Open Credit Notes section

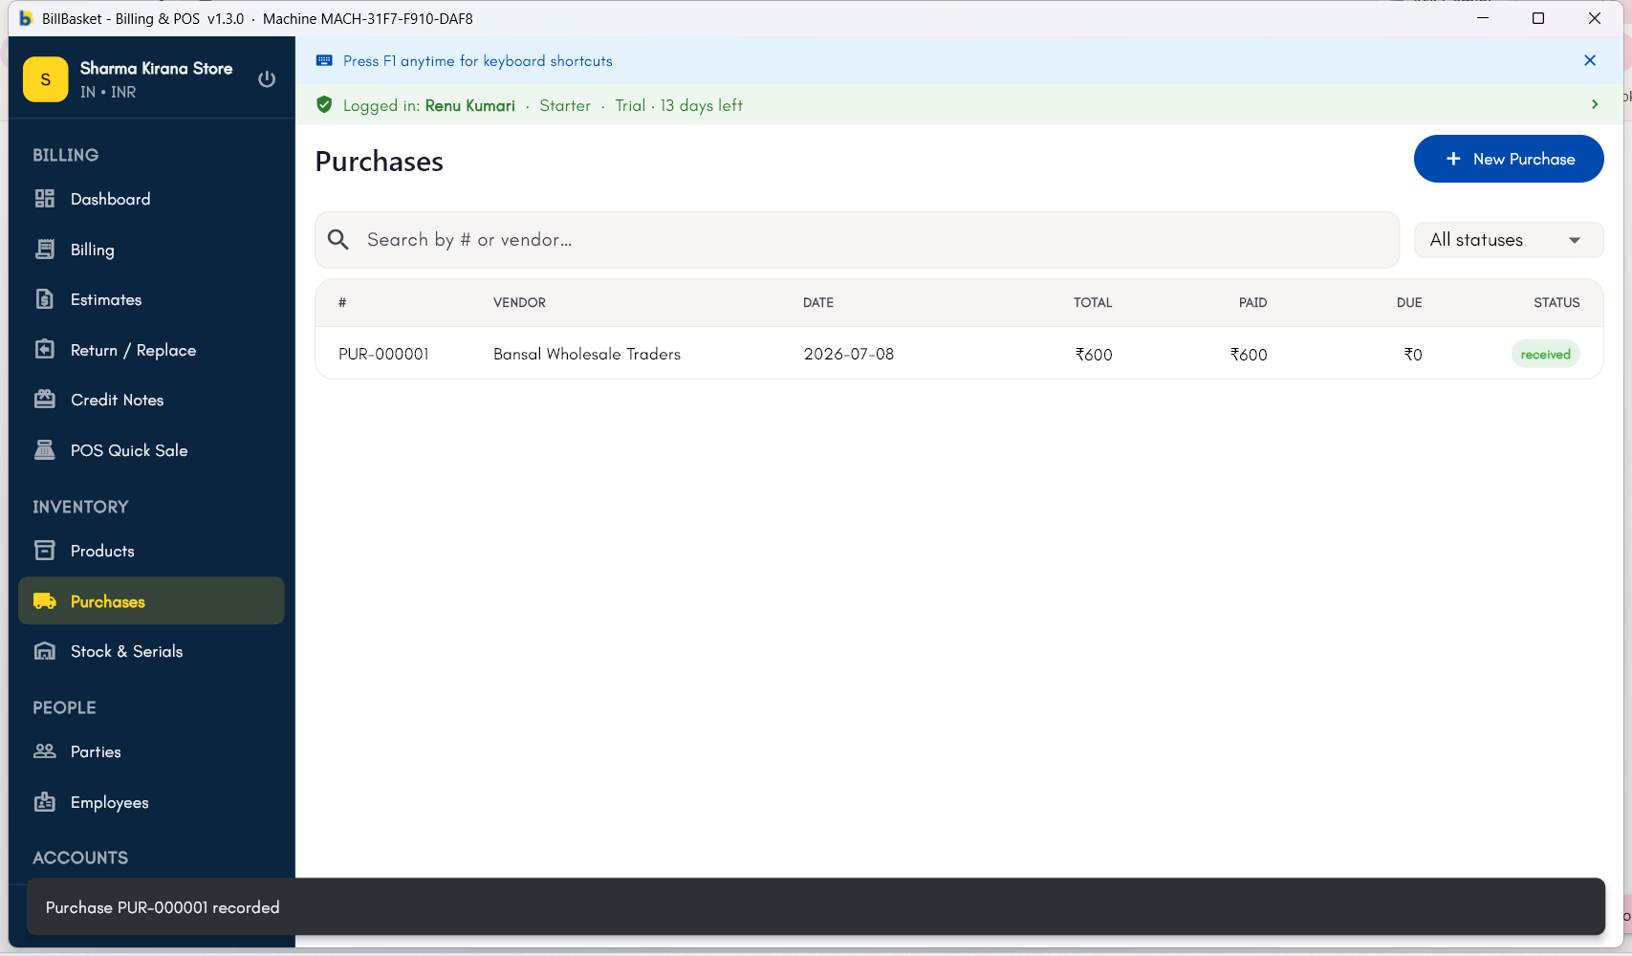pyautogui.click(x=151, y=400)
